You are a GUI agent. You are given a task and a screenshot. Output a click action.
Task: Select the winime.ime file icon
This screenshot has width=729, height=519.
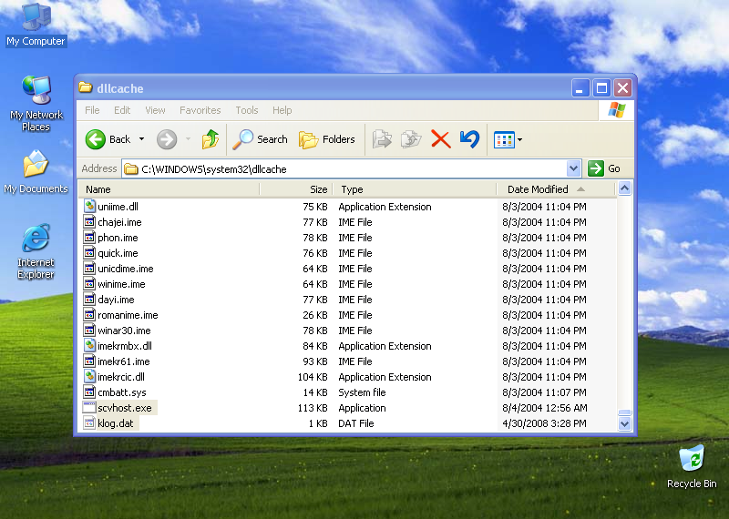[x=89, y=283]
